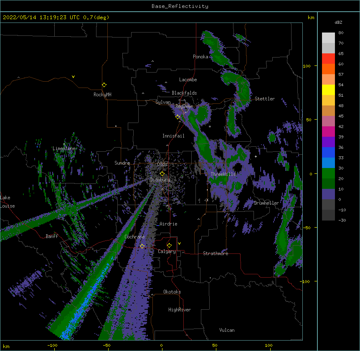Viewport: 360px width, 351px height.
Task: Click the ThreeHills label
Action: 223,174
